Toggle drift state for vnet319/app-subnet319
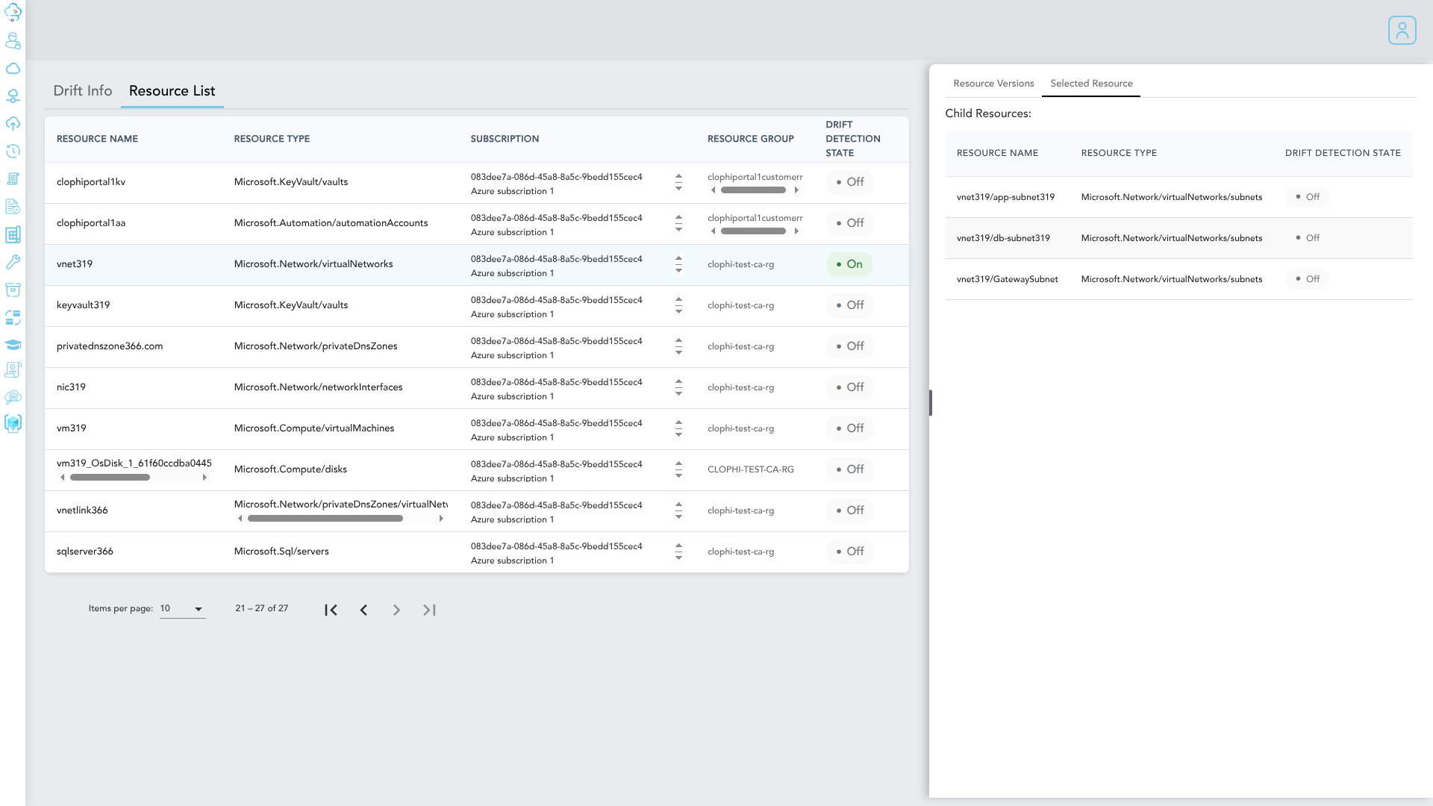The image size is (1433, 806). (1307, 197)
